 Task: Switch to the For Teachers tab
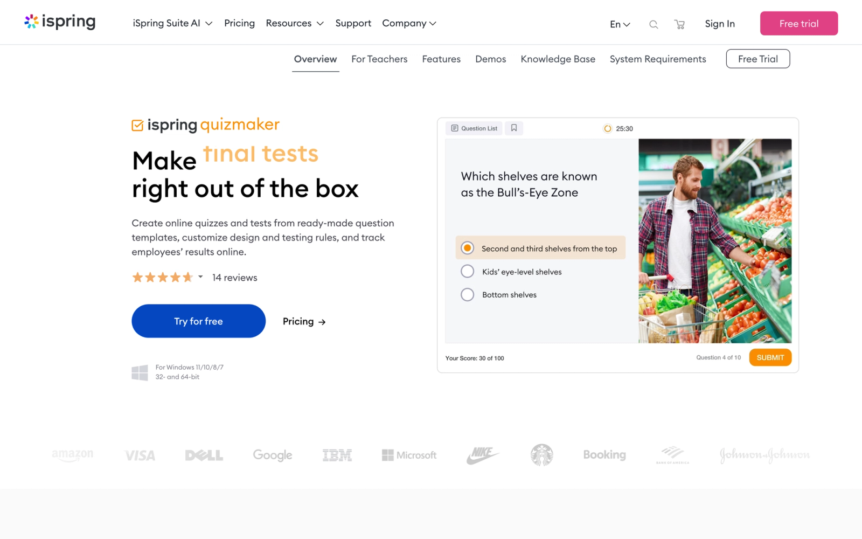[379, 59]
